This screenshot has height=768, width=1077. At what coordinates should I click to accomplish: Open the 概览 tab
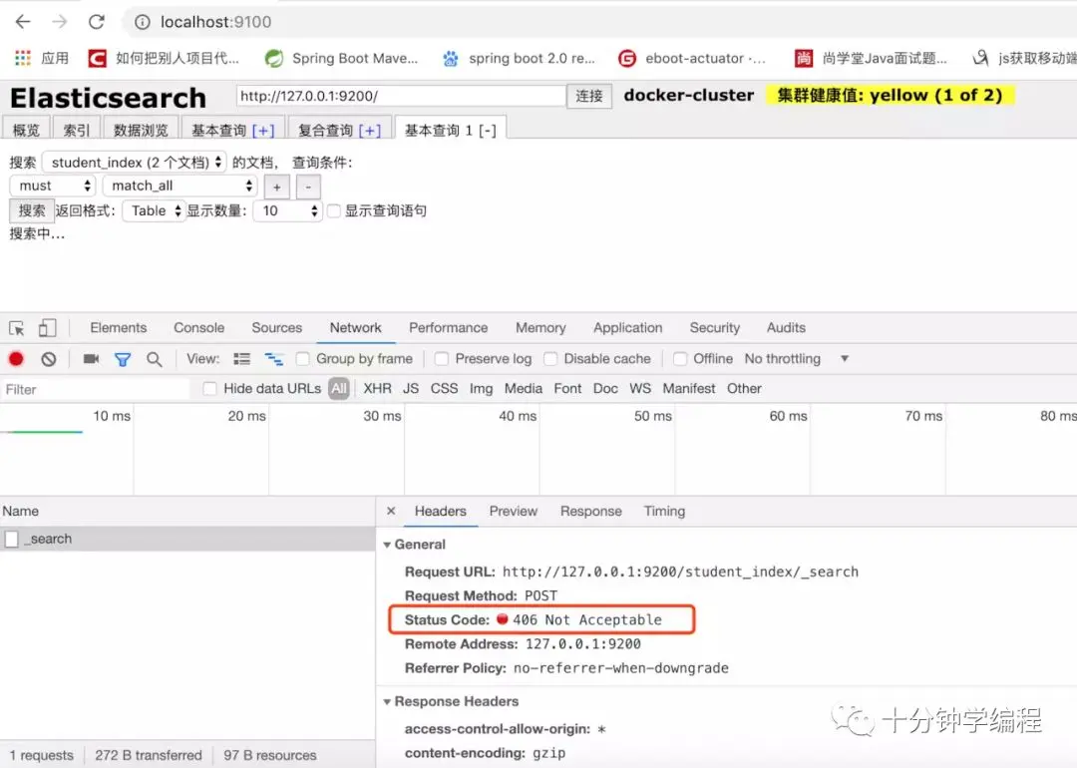pos(26,130)
